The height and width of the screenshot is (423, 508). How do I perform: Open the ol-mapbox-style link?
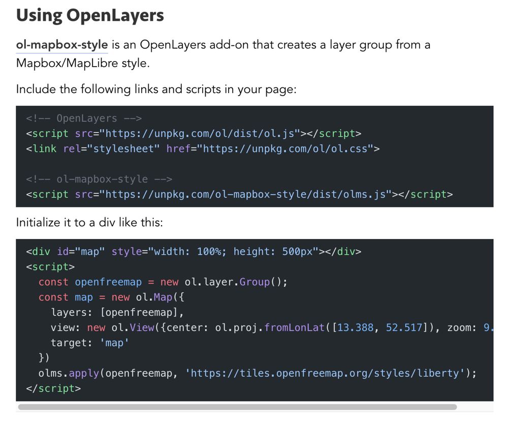(x=62, y=45)
